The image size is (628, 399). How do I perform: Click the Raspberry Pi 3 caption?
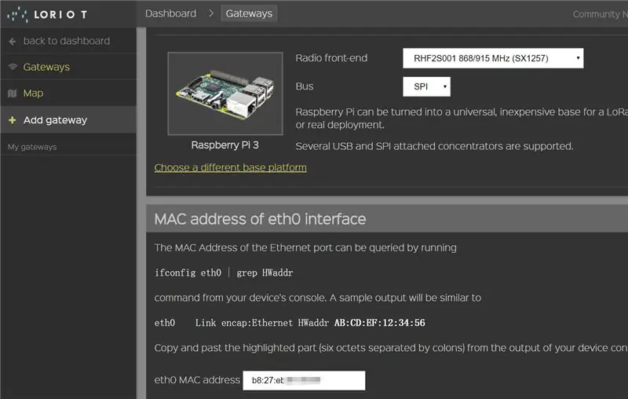(225, 145)
